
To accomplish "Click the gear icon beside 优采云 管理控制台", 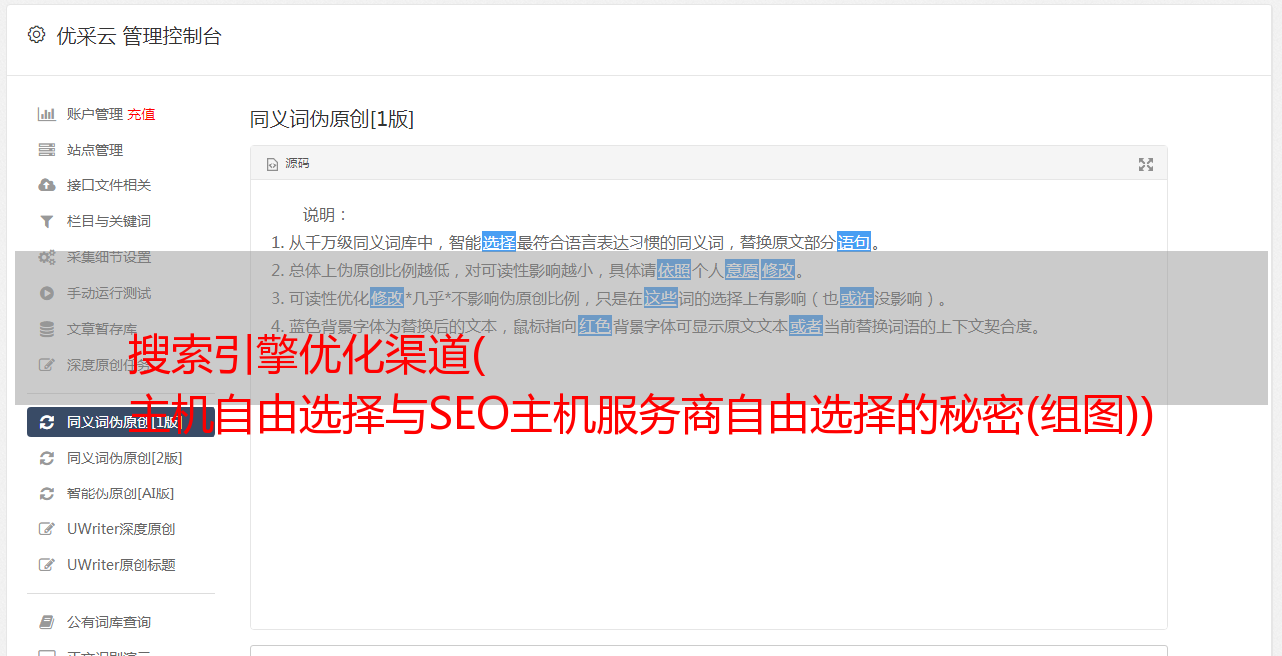I will click(37, 35).
